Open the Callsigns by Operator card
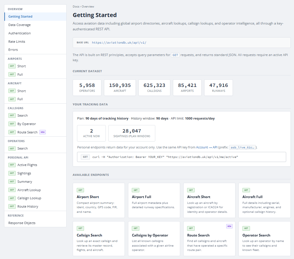The height and width of the screenshot is (259, 294). coord(154,238)
